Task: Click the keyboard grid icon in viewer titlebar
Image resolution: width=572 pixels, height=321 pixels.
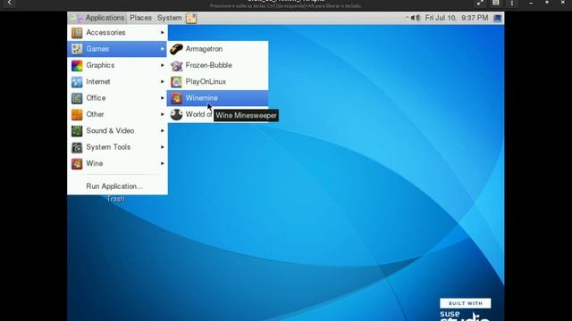Action: tap(496, 3)
